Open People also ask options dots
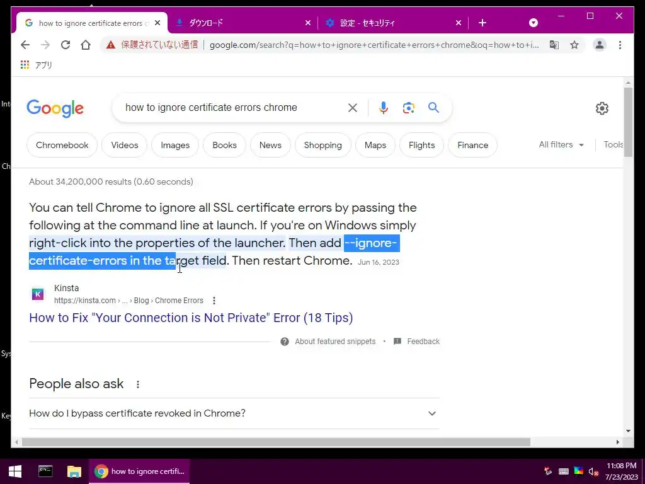This screenshot has height=484, width=645. pos(138,384)
